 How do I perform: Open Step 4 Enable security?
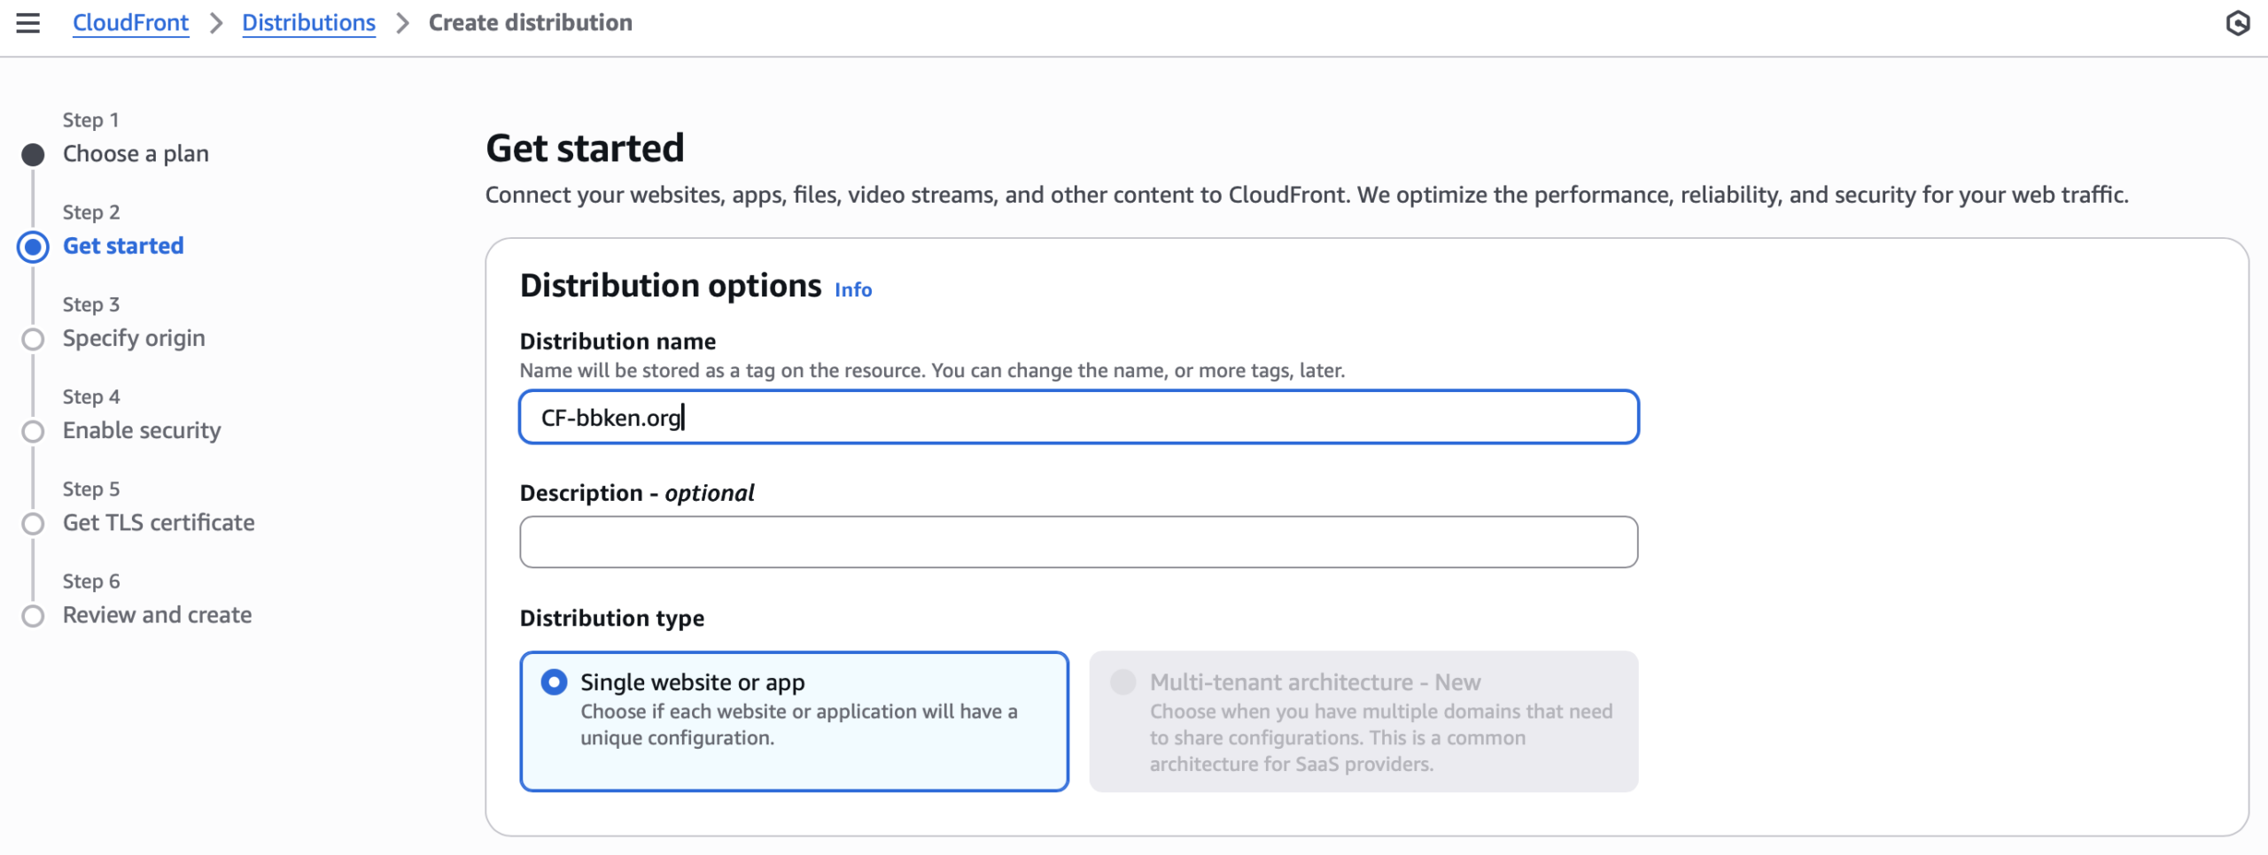(x=142, y=430)
